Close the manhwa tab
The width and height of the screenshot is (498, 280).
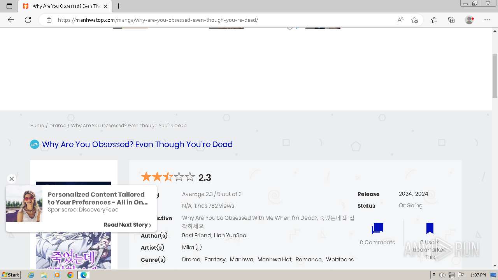pos(106,6)
